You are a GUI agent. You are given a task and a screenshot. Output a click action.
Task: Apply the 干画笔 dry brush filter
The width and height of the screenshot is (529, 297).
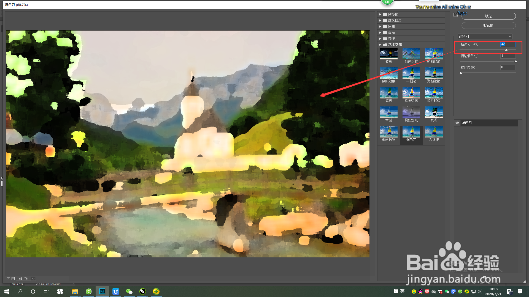pyautogui.click(x=411, y=74)
